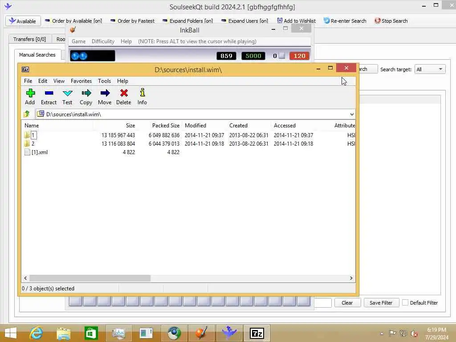Viewport: 456px width, 342px height.
Task: Open InkBall Help menu
Action: (126, 41)
